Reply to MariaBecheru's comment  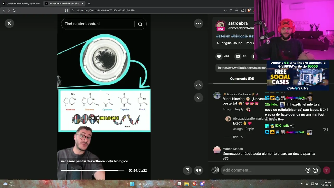click(239, 109)
